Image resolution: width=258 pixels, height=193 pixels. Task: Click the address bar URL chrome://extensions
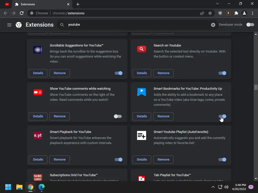pyautogui.click(x=69, y=13)
